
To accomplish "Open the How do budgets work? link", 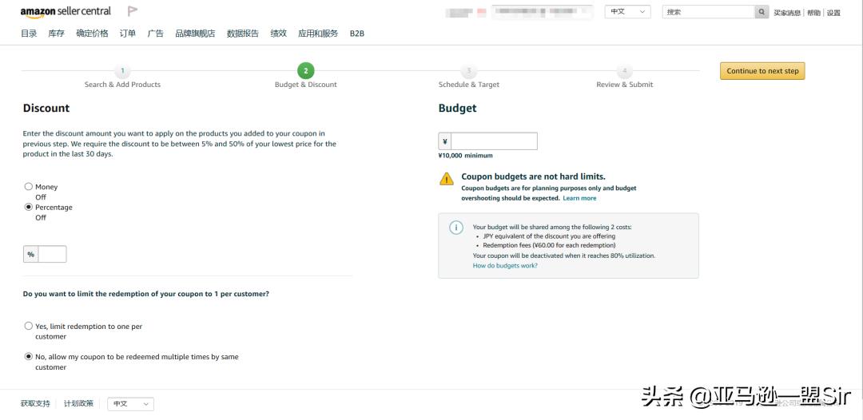I will (505, 266).
